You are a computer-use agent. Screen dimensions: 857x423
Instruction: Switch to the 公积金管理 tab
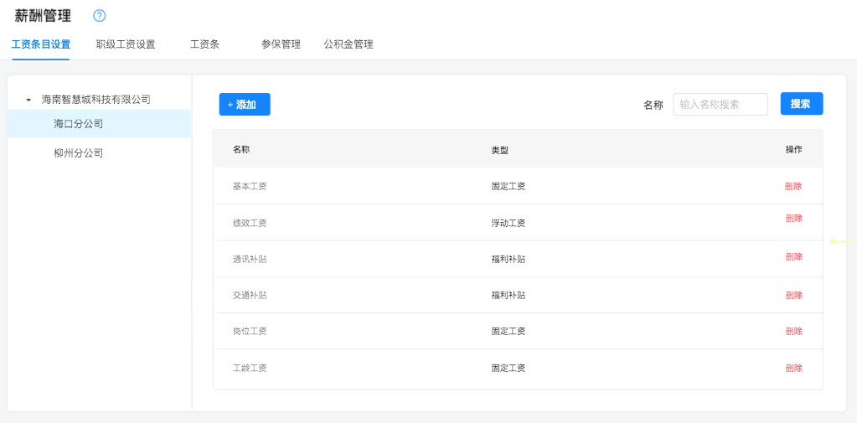(348, 44)
